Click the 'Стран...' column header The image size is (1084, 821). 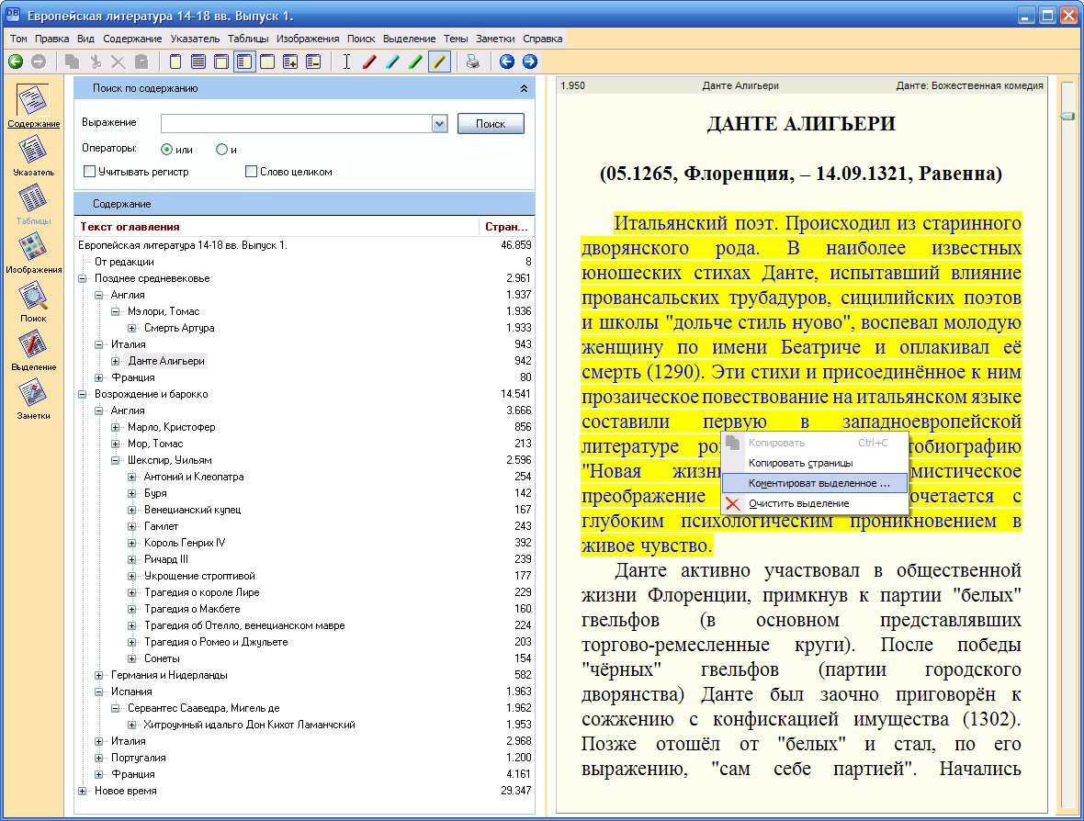(x=507, y=227)
